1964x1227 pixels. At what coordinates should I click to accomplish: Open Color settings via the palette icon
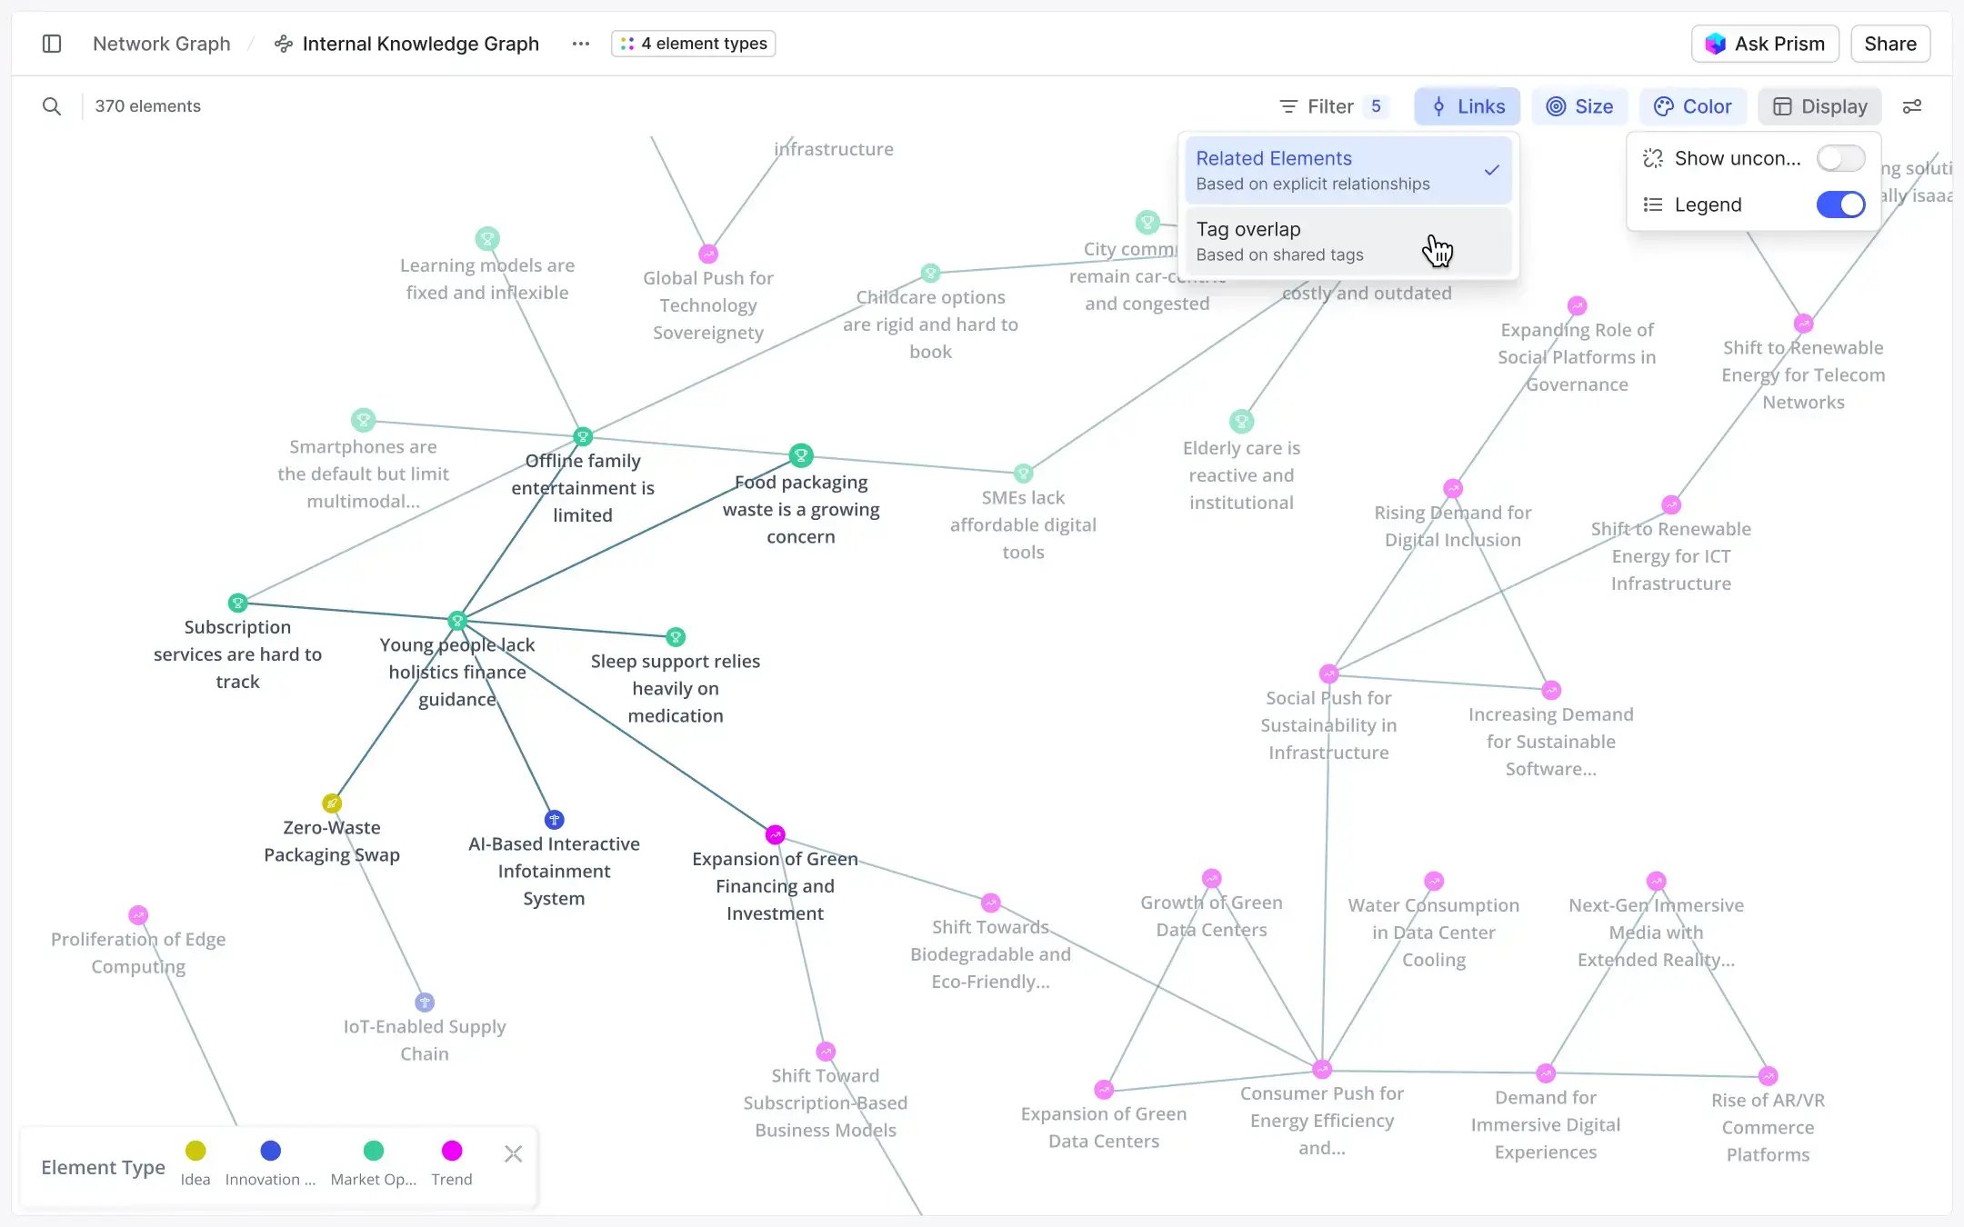(1664, 106)
